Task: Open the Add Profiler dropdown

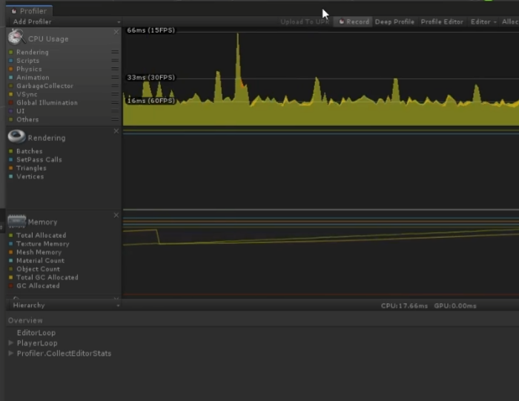Action: 65,21
